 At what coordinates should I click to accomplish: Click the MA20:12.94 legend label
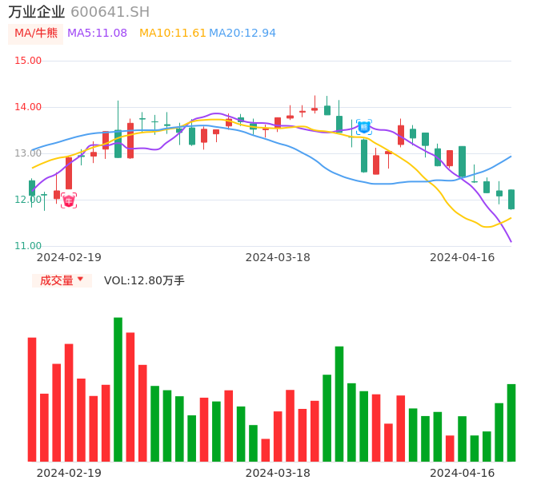(242, 34)
